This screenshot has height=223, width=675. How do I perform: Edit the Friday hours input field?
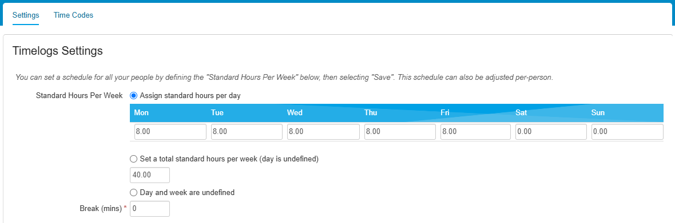476,132
